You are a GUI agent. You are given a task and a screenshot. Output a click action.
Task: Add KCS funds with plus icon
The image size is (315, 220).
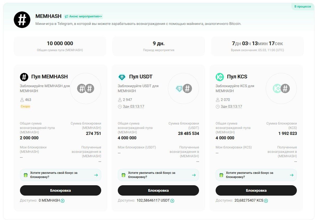(266, 201)
